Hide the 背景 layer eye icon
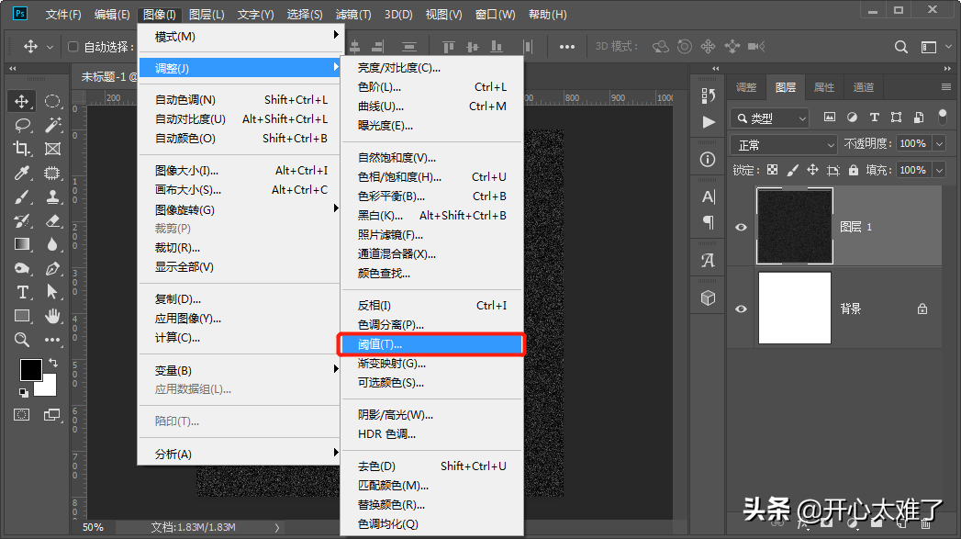Image resolution: width=961 pixels, height=539 pixels. pyautogui.click(x=741, y=309)
